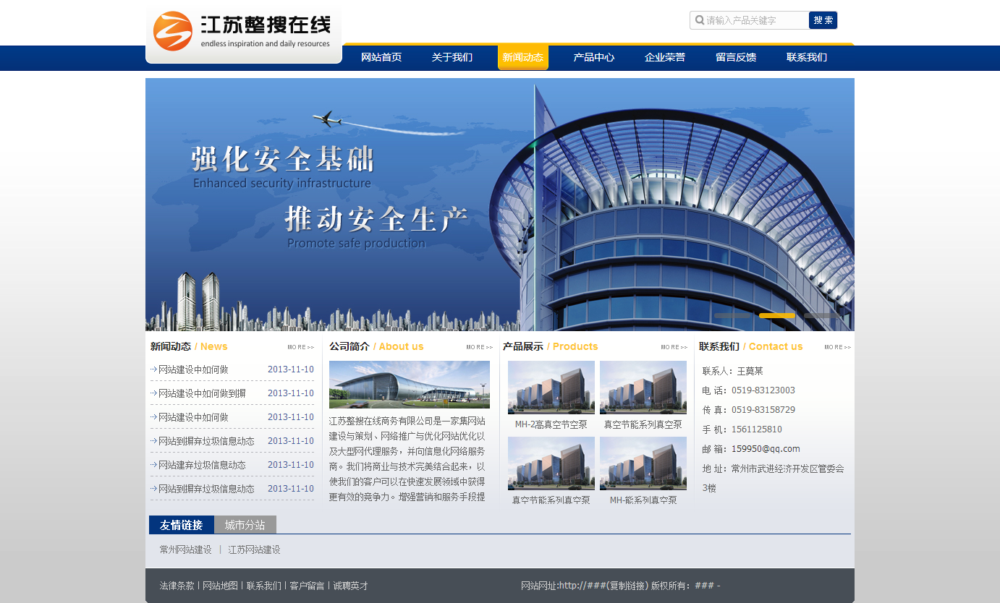Click the orange site logo icon
1000x603 pixels.
[172, 31]
